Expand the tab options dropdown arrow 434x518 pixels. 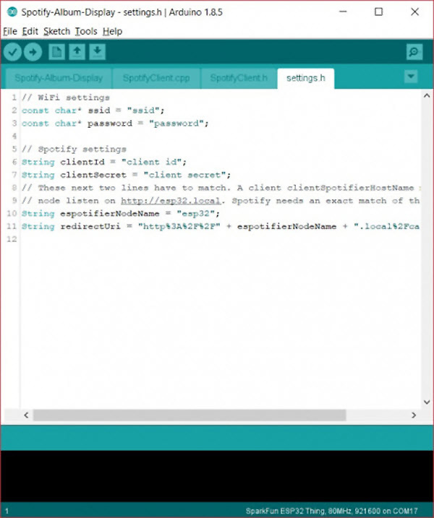[411, 77]
